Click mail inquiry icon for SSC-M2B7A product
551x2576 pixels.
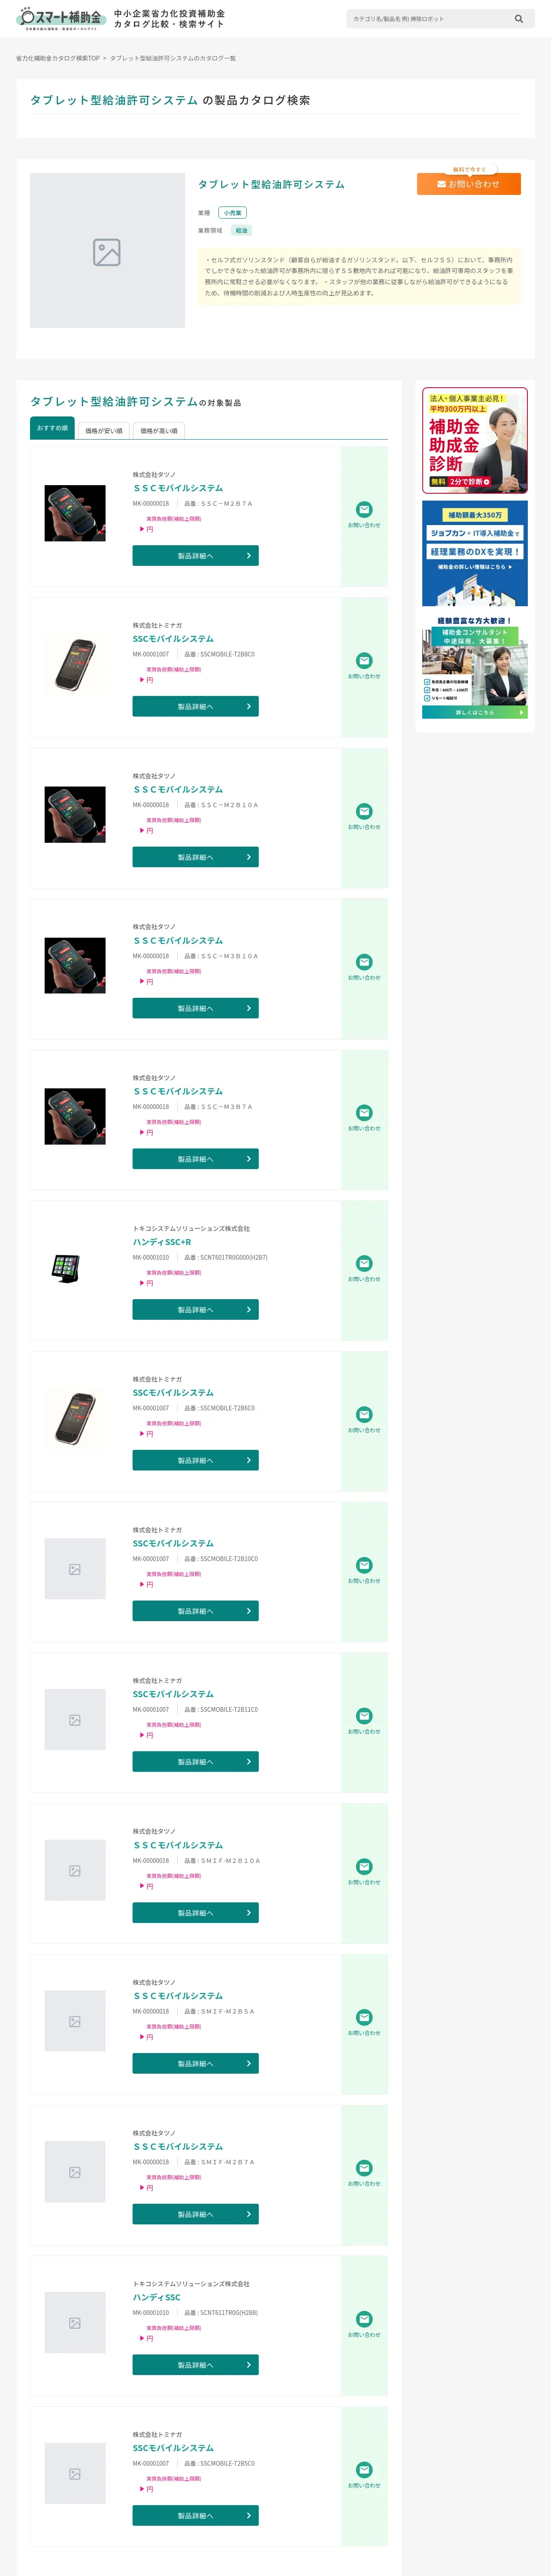[364, 510]
